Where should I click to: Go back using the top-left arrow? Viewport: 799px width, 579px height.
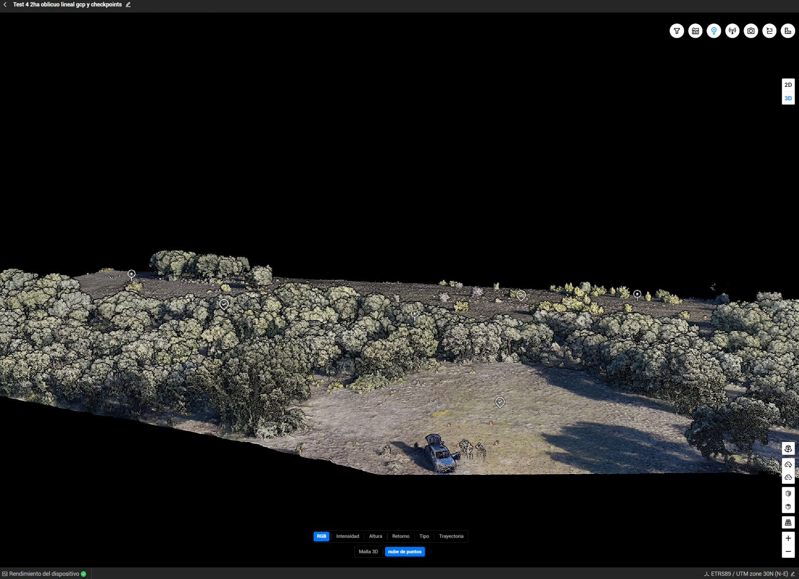pos(5,4)
